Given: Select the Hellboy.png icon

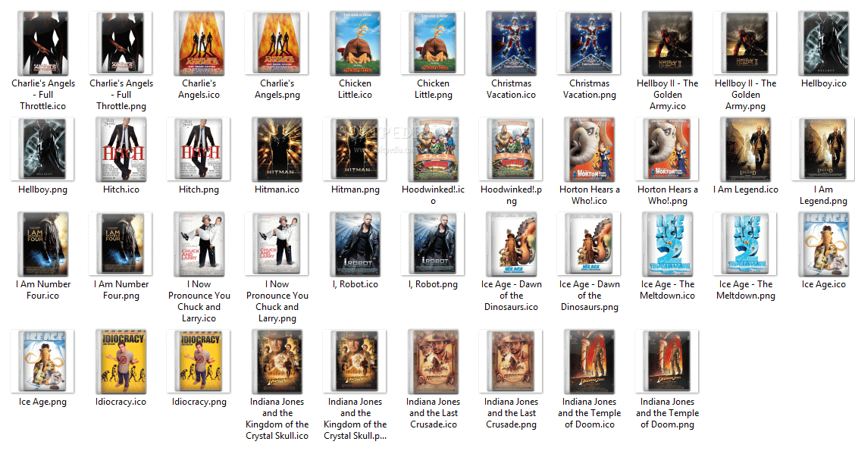Looking at the screenshot, I should 42,149.
